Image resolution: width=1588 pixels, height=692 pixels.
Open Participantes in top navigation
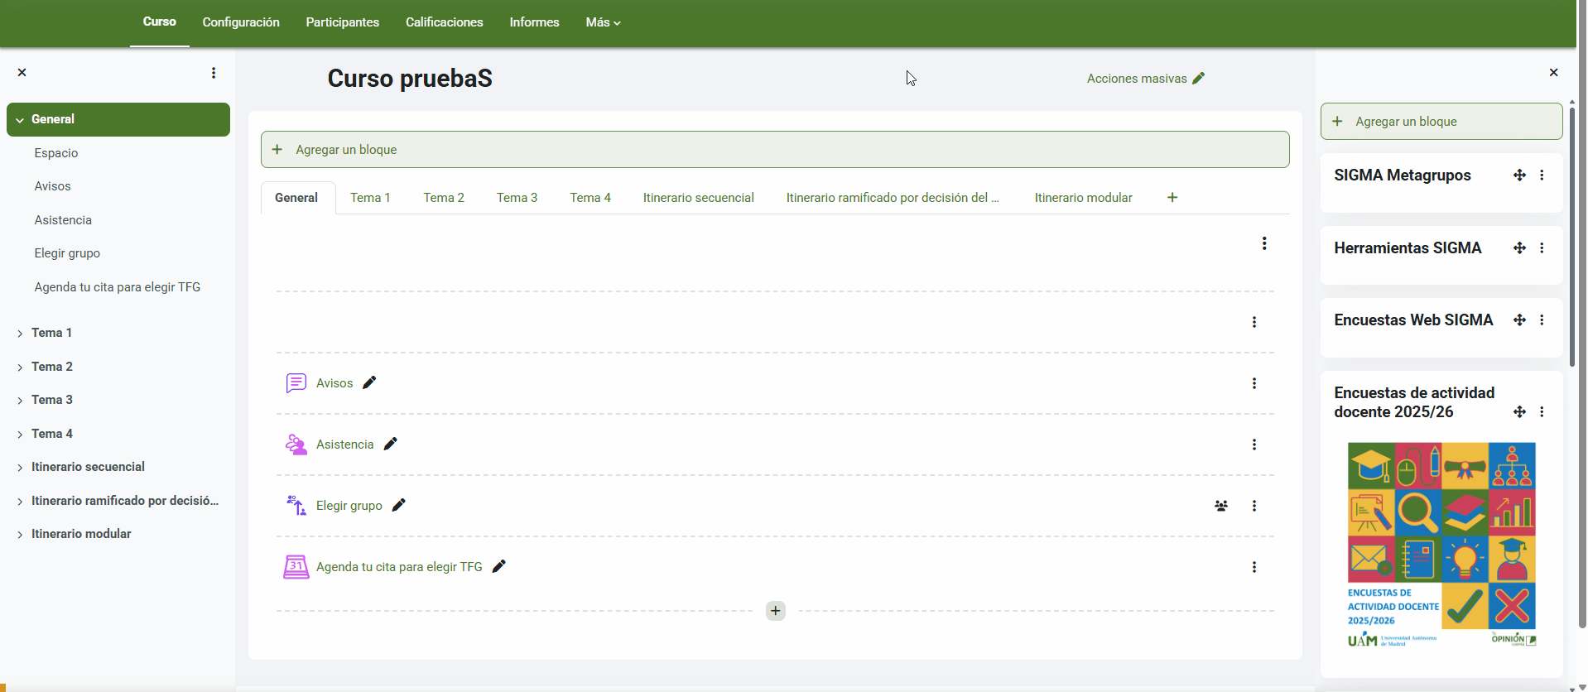343,22
